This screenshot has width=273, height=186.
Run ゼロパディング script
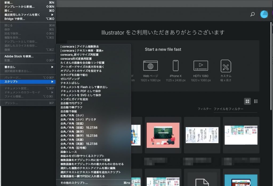point(94,79)
